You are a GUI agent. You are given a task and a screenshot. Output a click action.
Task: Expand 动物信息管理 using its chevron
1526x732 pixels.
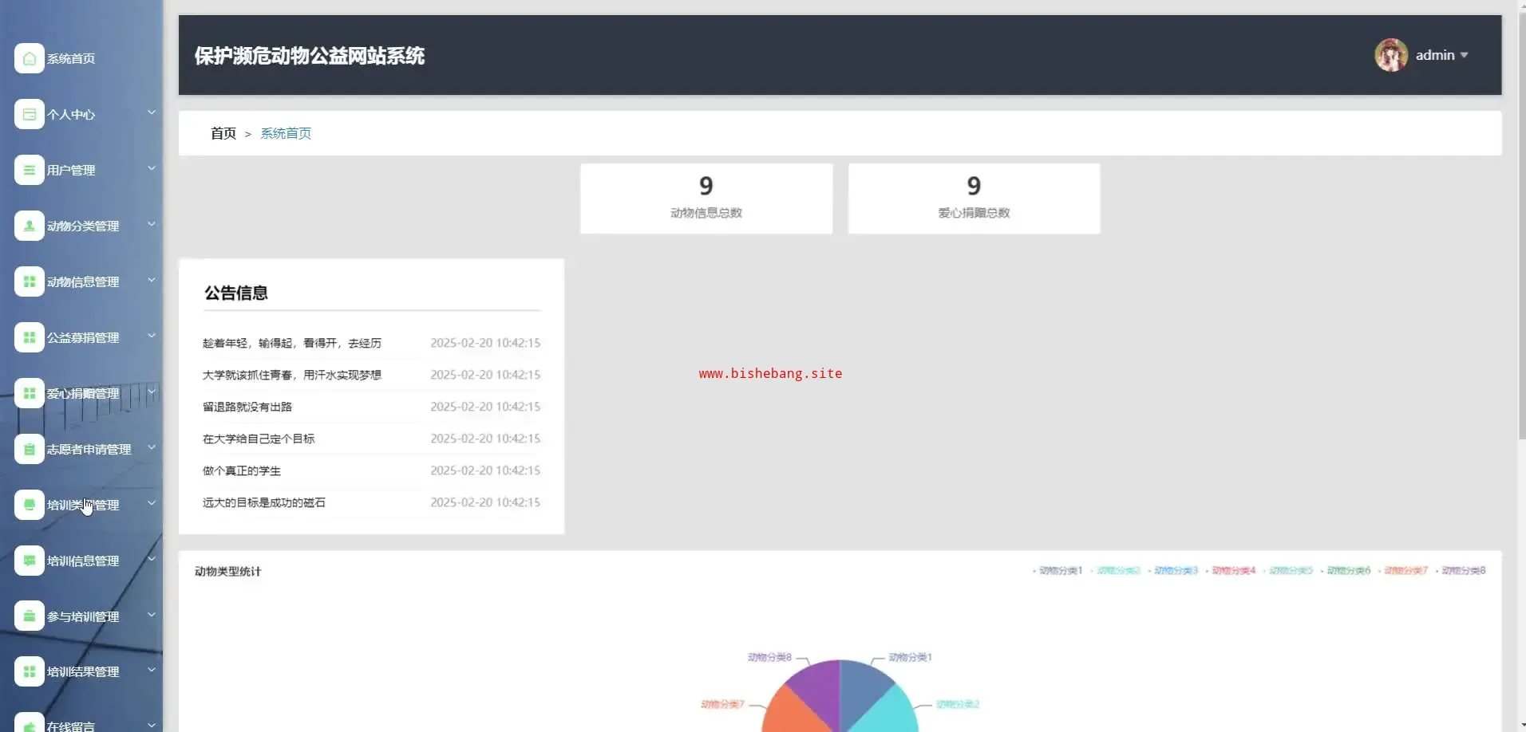[x=152, y=280]
